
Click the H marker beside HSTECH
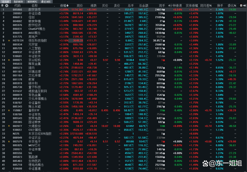pyautogui.click(x=9, y=41)
